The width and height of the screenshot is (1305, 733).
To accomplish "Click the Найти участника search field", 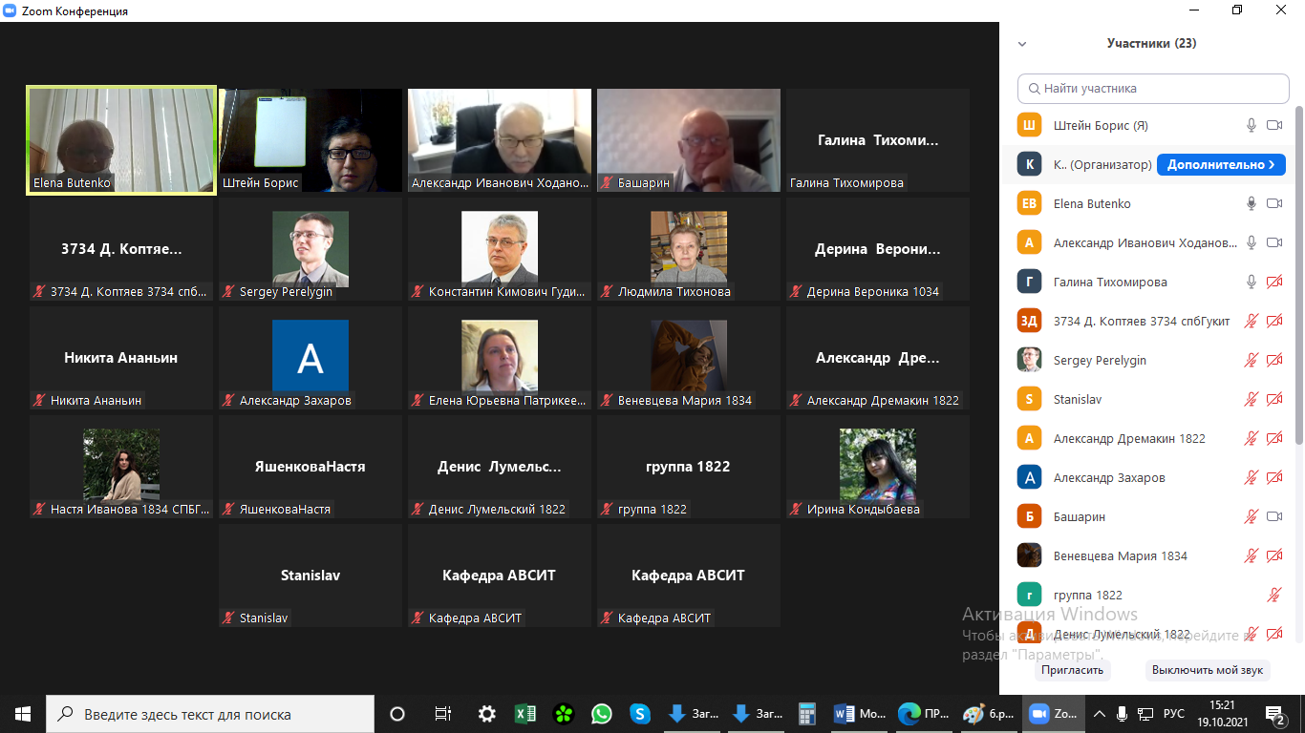I will click(1153, 89).
